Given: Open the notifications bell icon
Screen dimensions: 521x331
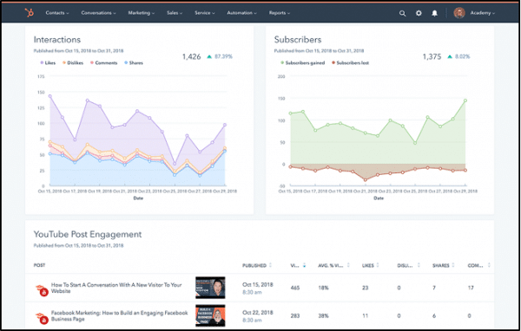Looking at the screenshot, I should [x=435, y=13].
